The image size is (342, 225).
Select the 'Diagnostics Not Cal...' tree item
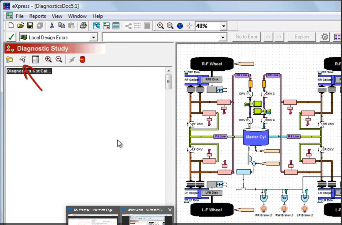coord(29,71)
